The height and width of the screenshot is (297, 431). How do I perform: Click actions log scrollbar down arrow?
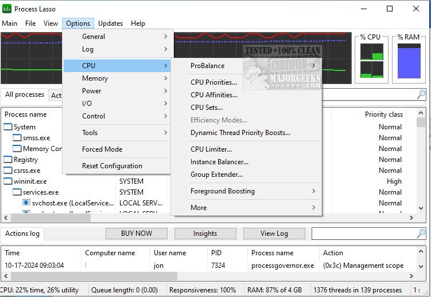pyautogui.click(x=421, y=266)
